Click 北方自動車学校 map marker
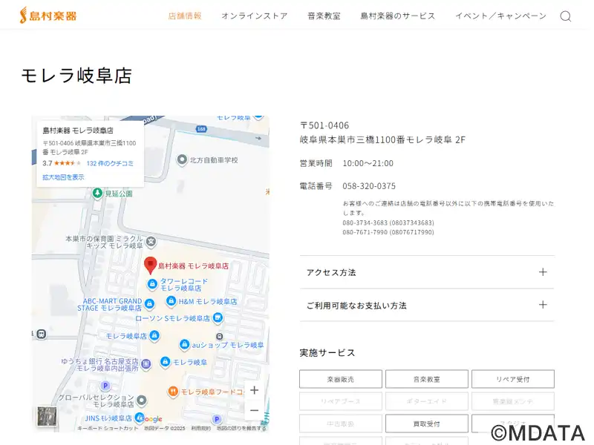 [182, 159]
